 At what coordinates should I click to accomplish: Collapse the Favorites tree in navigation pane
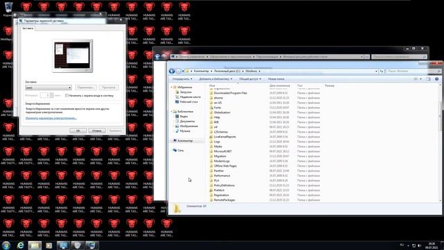click(171, 87)
